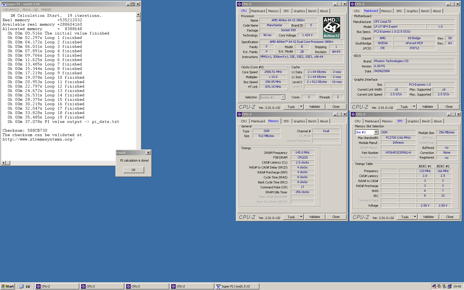Select Graphics tab in CPU-Z SPD window
464x290 pixels.
(413, 121)
